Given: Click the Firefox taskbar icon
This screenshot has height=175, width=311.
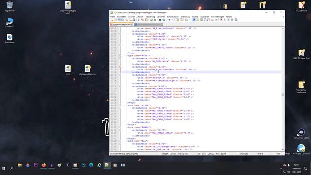Looking at the screenshot, I should tap(44, 165).
